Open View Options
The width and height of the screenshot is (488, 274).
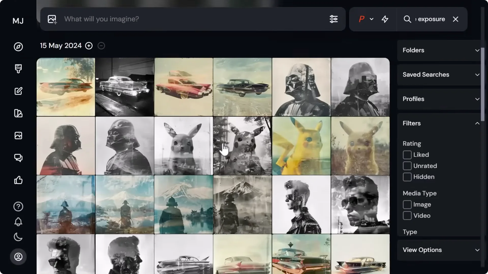coord(439,250)
